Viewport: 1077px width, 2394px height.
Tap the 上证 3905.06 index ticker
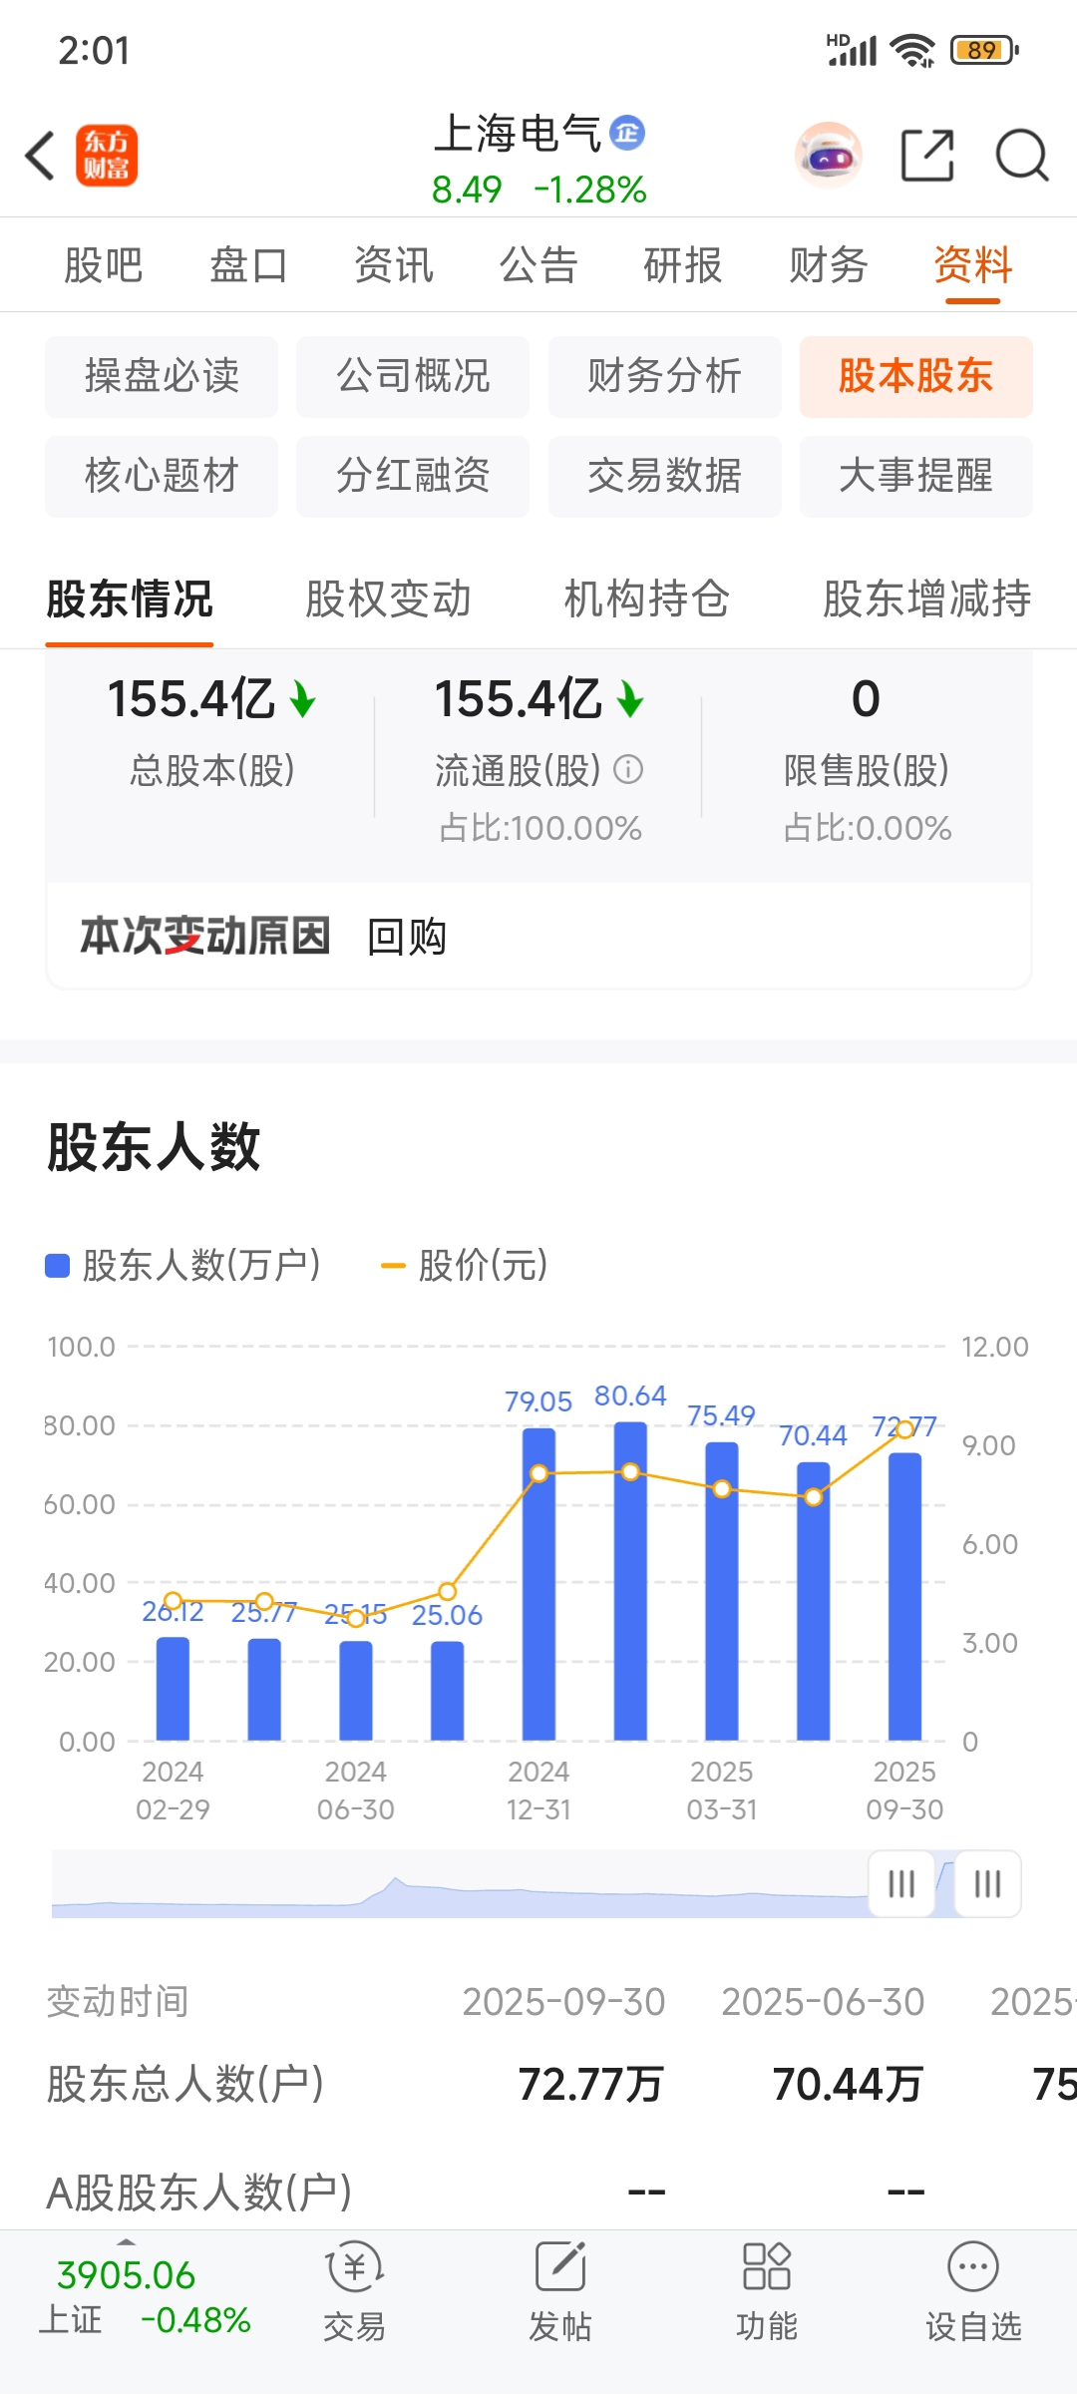145,2297
